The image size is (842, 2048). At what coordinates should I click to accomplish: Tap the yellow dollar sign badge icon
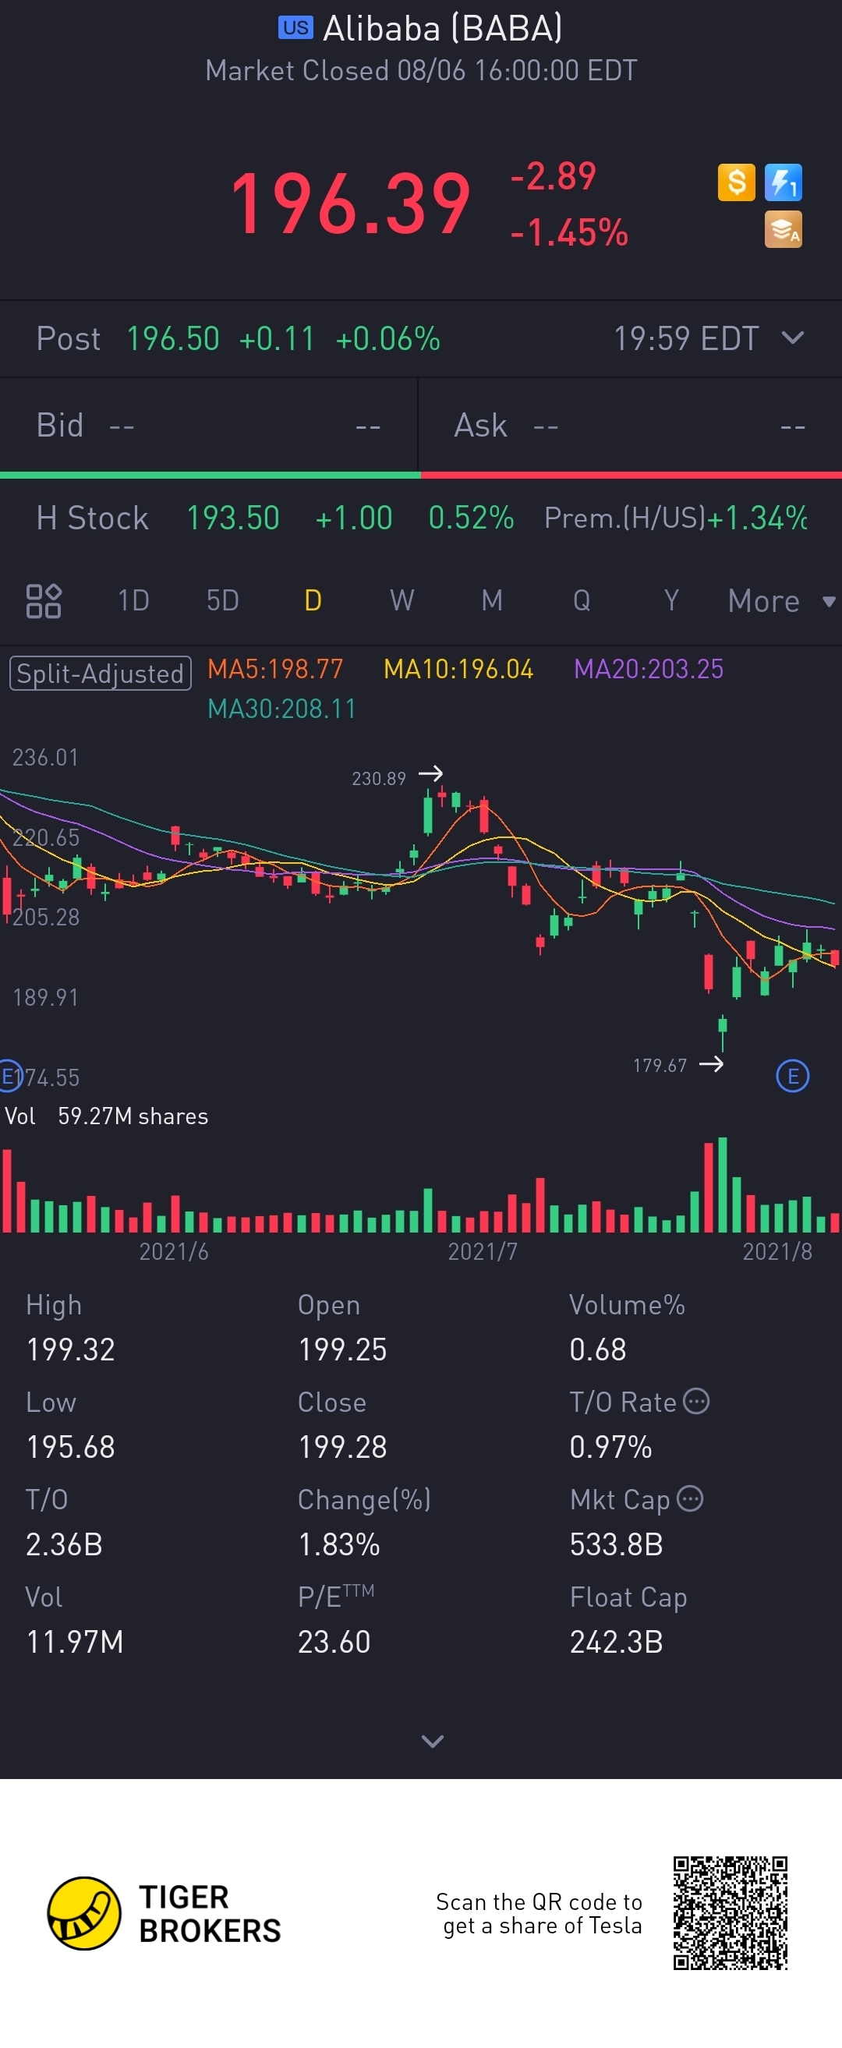coord(736,182)
